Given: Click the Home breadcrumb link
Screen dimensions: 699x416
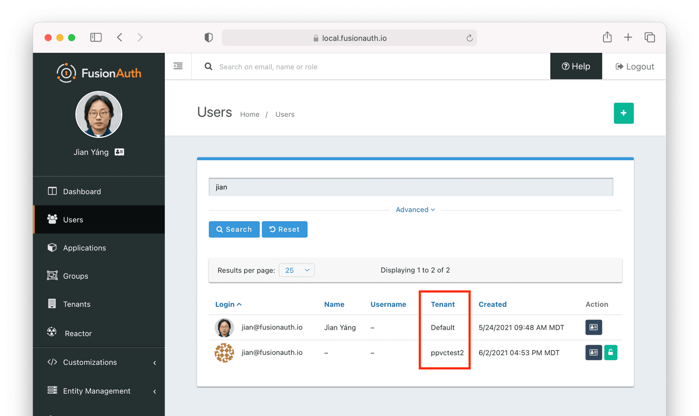Looking at the screenshot, I should point(249,114).
